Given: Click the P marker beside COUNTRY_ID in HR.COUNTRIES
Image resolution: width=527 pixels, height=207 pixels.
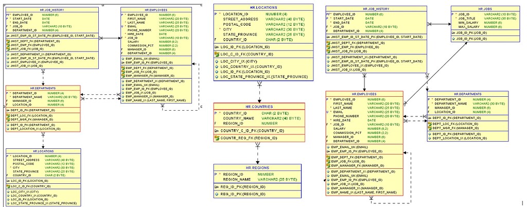Looking at the screenshot, I should click(216, 113).
